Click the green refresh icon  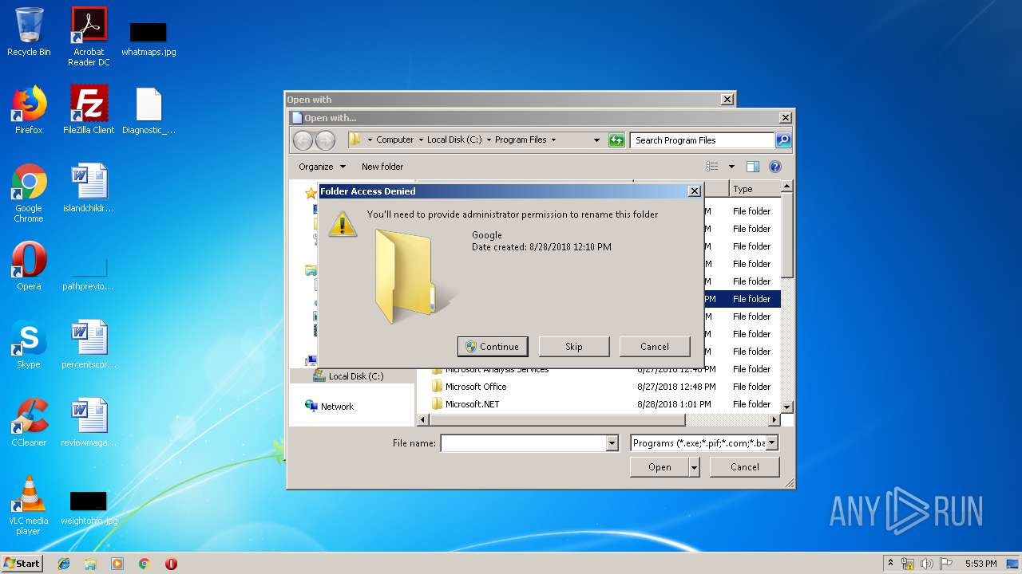(x=616, y=140)
